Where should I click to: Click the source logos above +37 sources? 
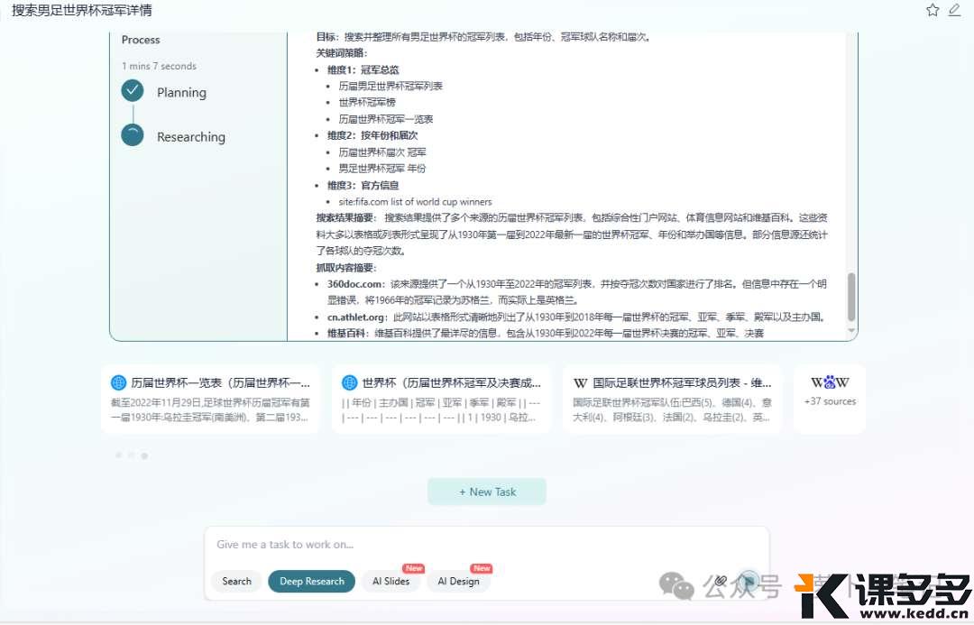click(x=830, y=382)
